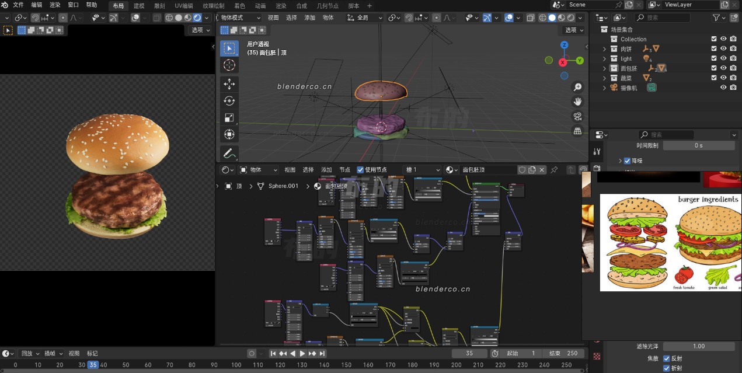The width and height of the screenshot is (742, 373).
Task: Click the 时间限制 value field
Action: (x=699, y=145)
